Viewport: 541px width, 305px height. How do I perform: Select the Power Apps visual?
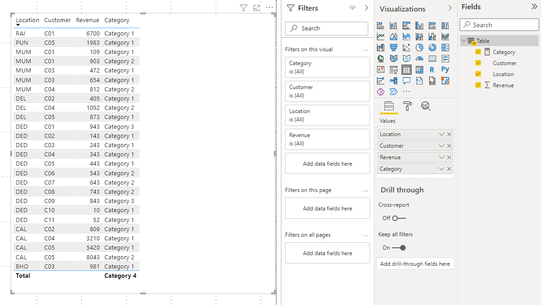tap(381, 92)
